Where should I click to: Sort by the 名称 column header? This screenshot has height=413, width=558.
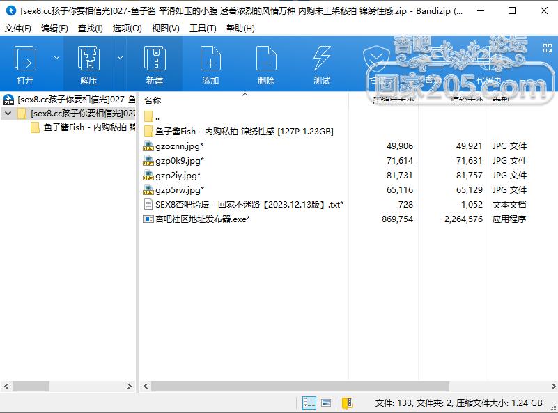(153, 101)
